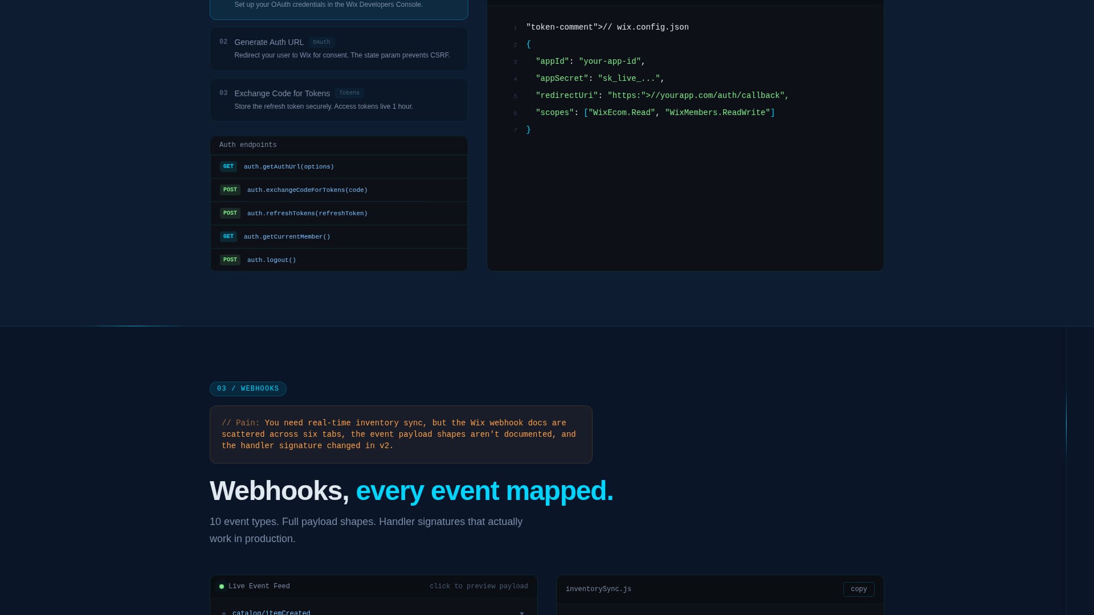The image size is (1094, 615).
Task: Select auth.logout() endpoint row
Action: tap(338, 260)
